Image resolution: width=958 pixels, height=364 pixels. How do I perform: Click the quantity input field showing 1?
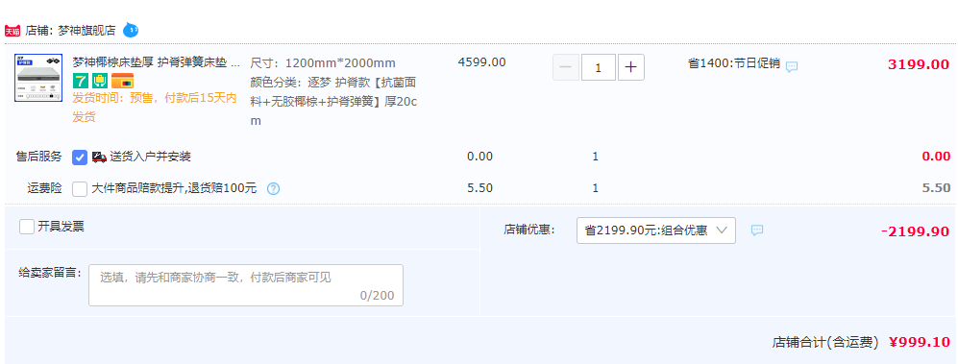[598, 67]
